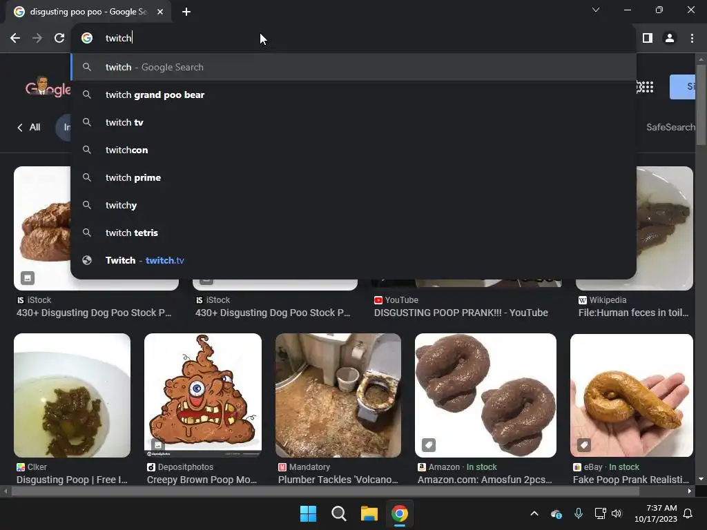
Task: Click the browser forward arrow
Action: pyautogui.click(x=37, y=39)
